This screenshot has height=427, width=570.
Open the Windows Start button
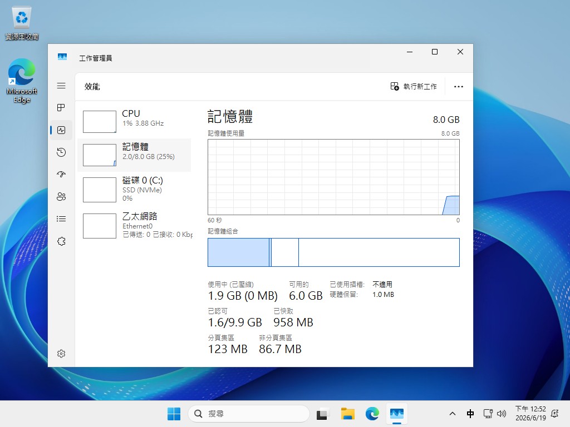click(174, 414)
